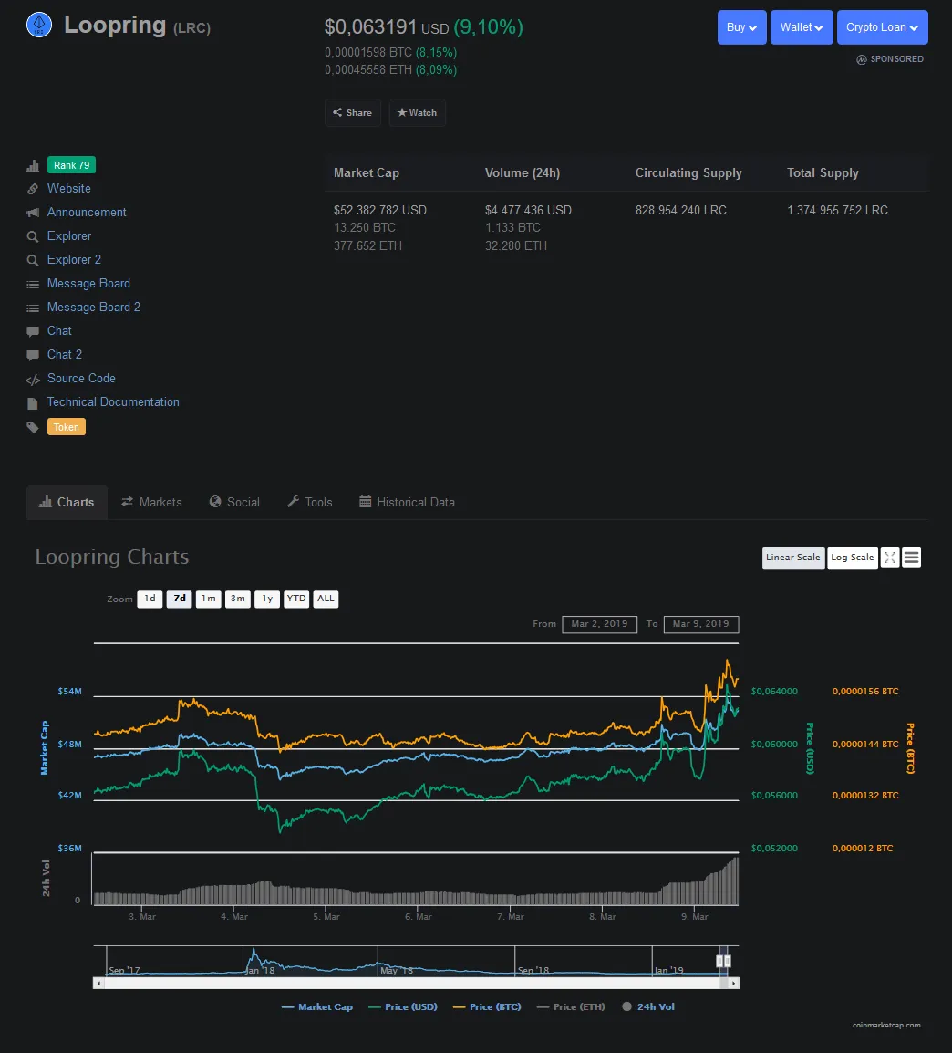
Task: Toggle 24h Vol series in legend
Action: pos(648,1006)
